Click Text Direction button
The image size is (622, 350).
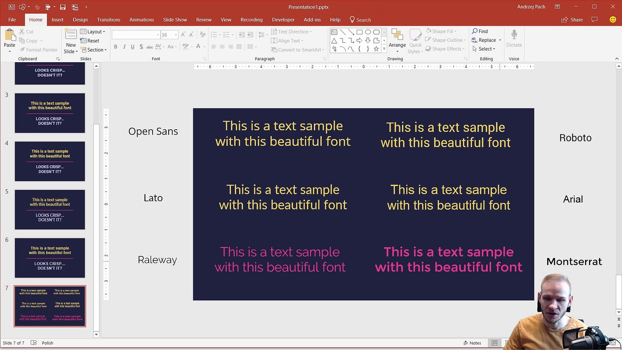tap(291, 32)
